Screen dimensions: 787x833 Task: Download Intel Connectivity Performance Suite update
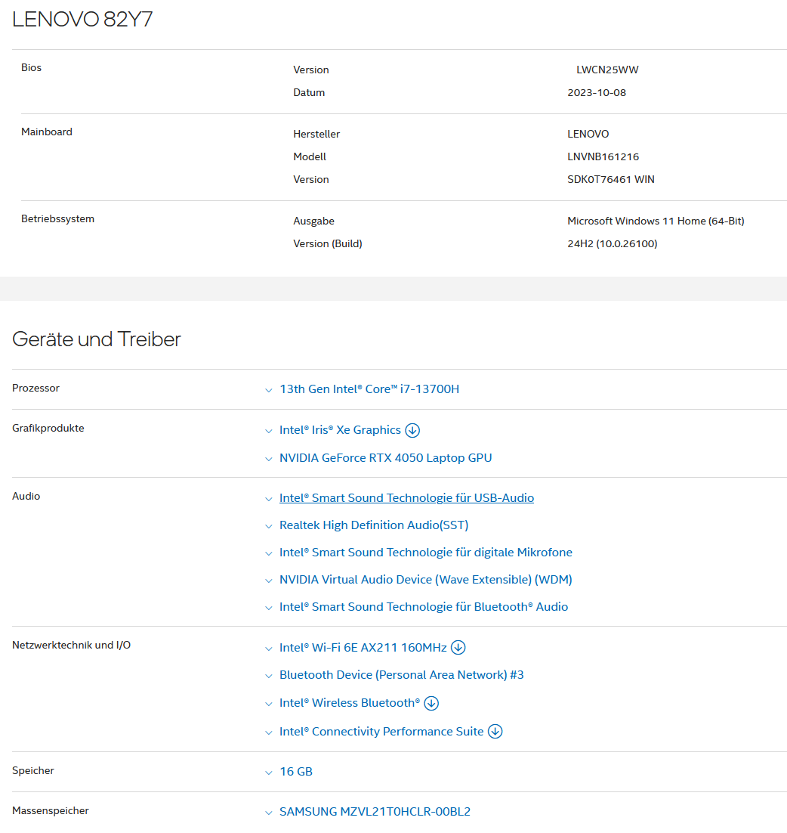click(495, 732)
